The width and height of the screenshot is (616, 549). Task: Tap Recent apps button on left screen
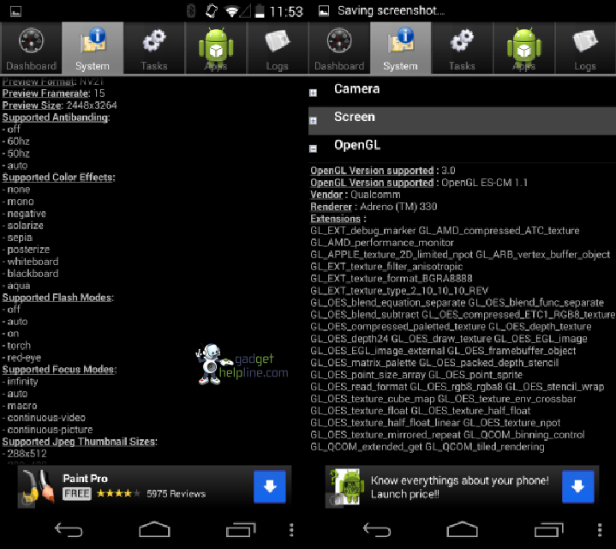[241, 529]
